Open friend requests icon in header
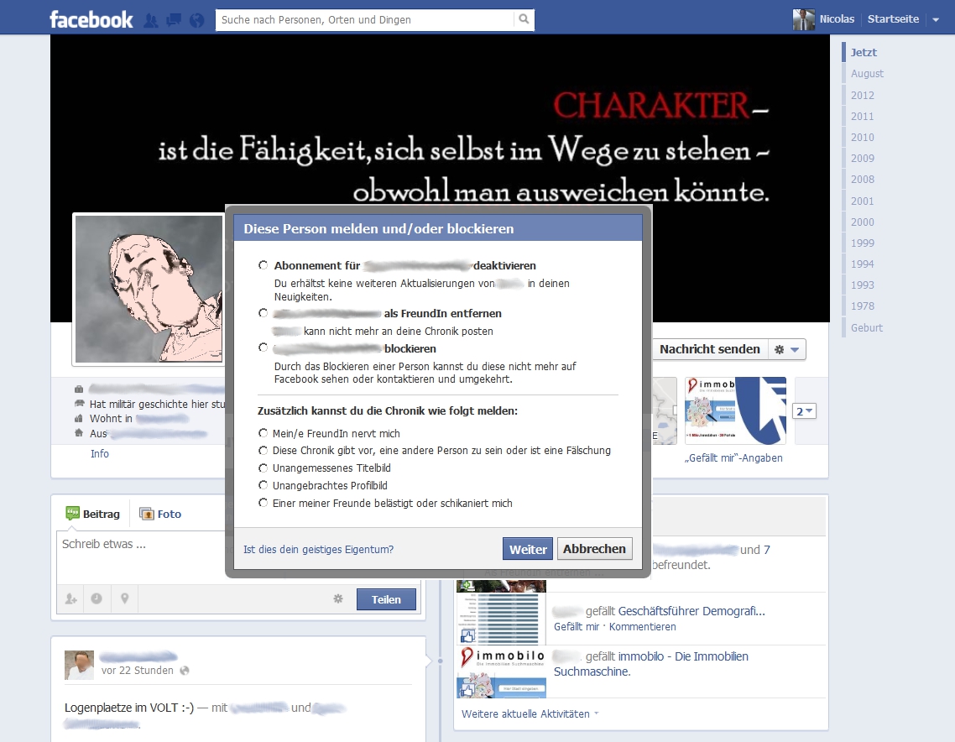 [x=152, y=20]
